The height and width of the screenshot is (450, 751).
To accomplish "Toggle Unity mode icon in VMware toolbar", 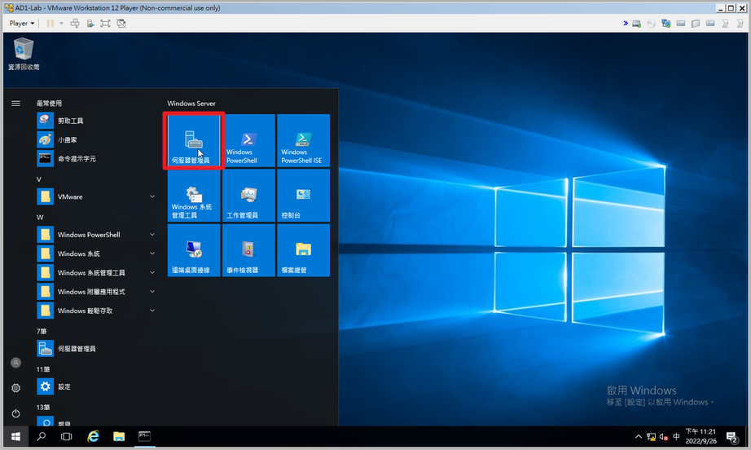I will click(x=121, y=24).
